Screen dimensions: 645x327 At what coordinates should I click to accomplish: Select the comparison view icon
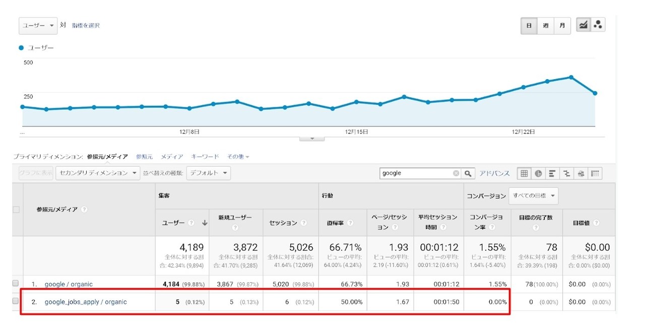(566, 173)
